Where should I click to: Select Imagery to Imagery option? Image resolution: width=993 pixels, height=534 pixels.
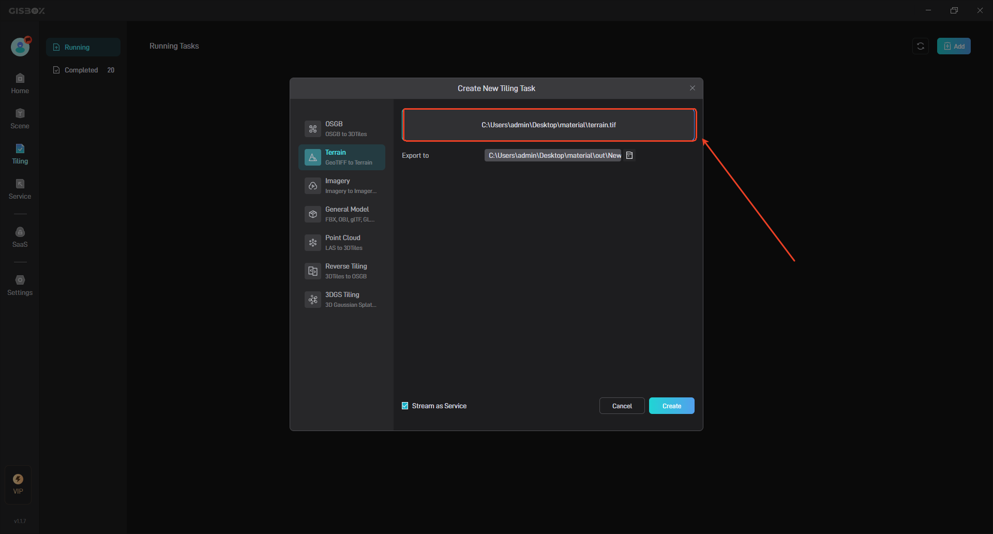(x=342, y=186)
